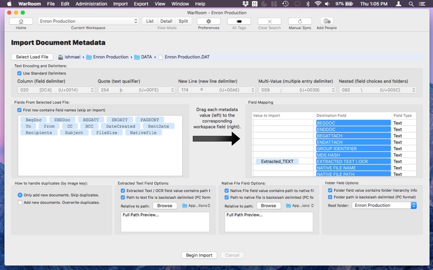Open New Line delimiter dropdown
Viewport: 433px width, 270px height.
tap(217, 90)
